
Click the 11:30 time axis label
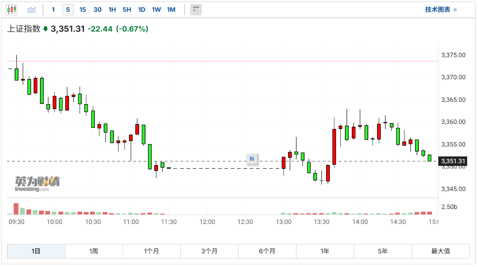(169, 222)
